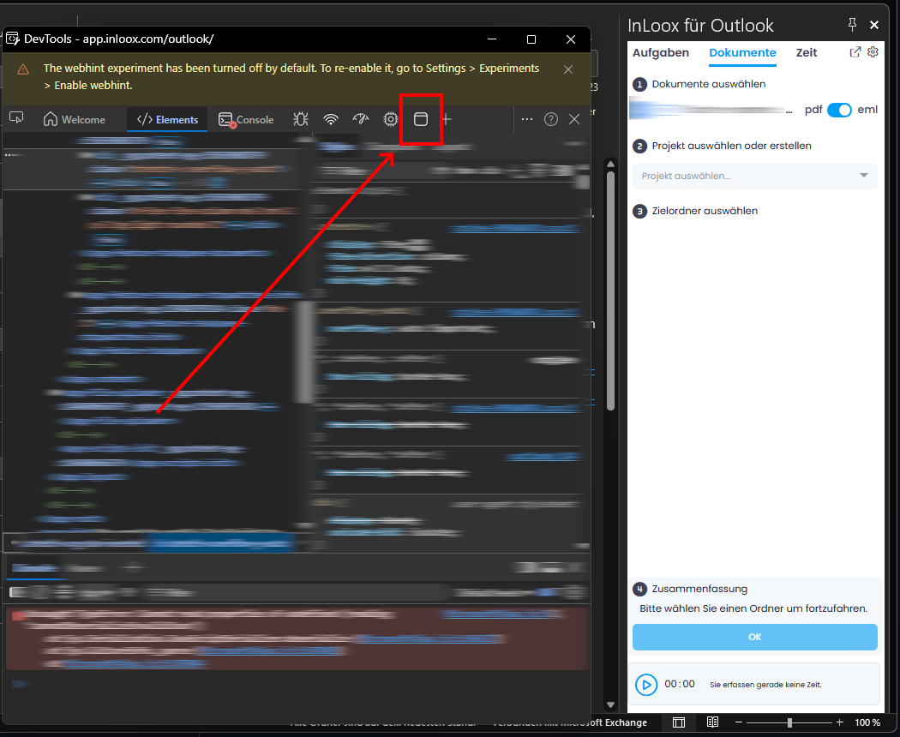Dismiss the webhint experiment warning banner
Viewport: 900px width, 737px height.
568,69
